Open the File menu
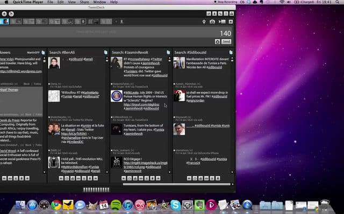This screenshot has width=344, height=214. (x=50, y=2)
